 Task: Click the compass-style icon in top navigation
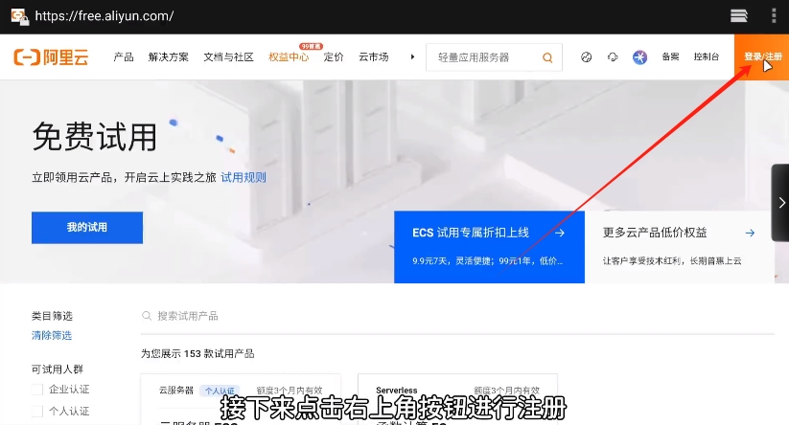[587, 57]
